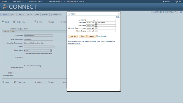Click the Owner lookup magnifier icon
This screenshot has width=183, height=103.
point(54,47)
